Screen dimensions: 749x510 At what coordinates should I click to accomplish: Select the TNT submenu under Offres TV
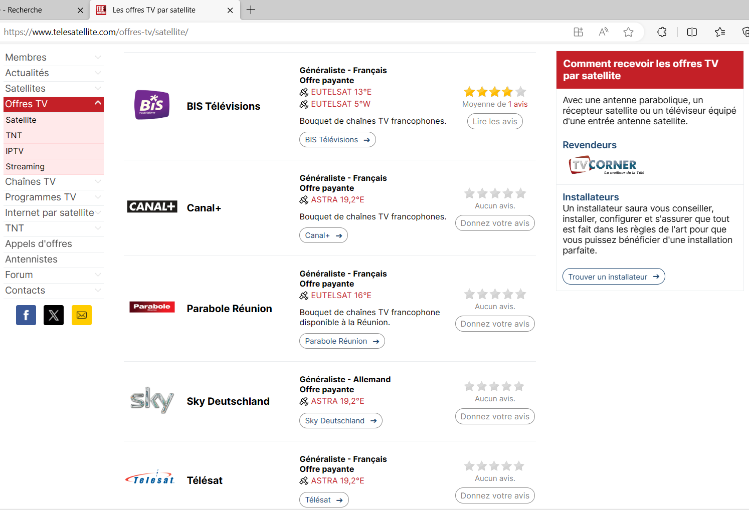point(54,136)
